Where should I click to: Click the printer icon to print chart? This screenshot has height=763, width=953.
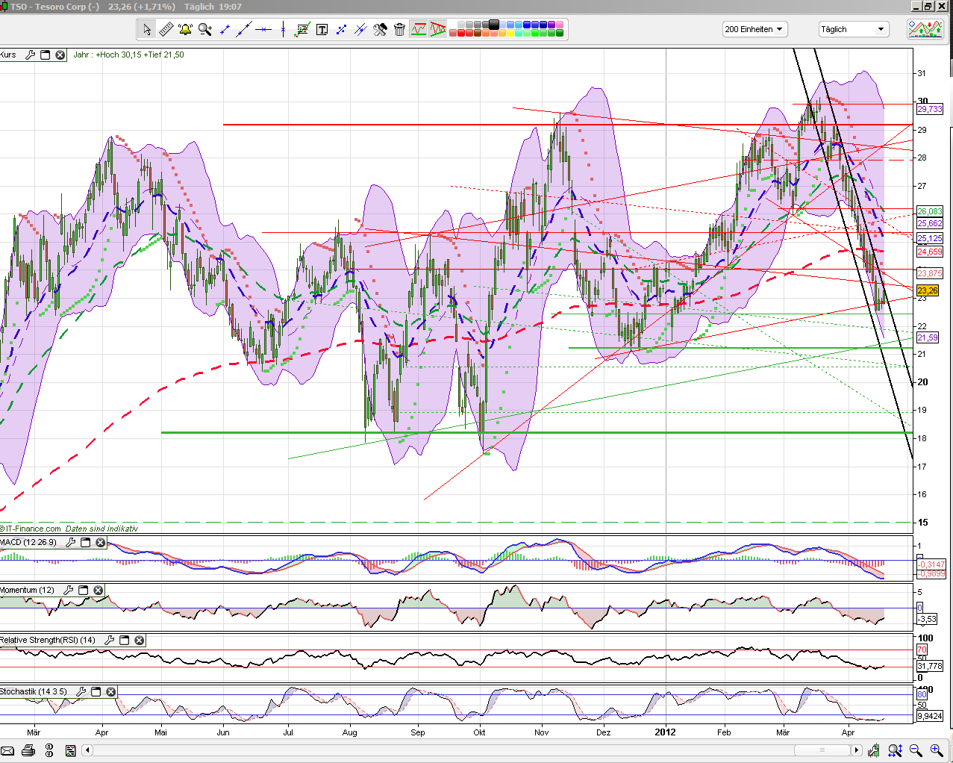coord(28,750)
